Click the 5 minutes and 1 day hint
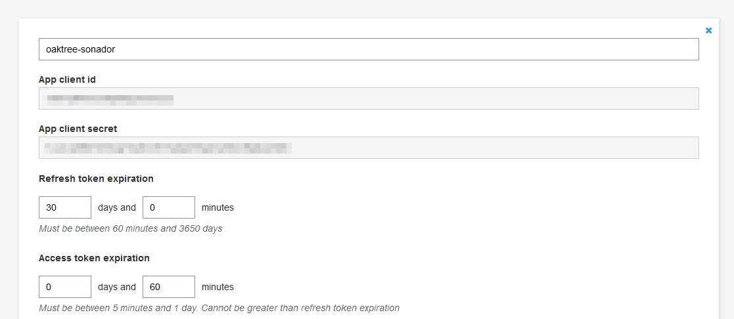The height and width of the screenshot is (319, 734). coord(219,308)
